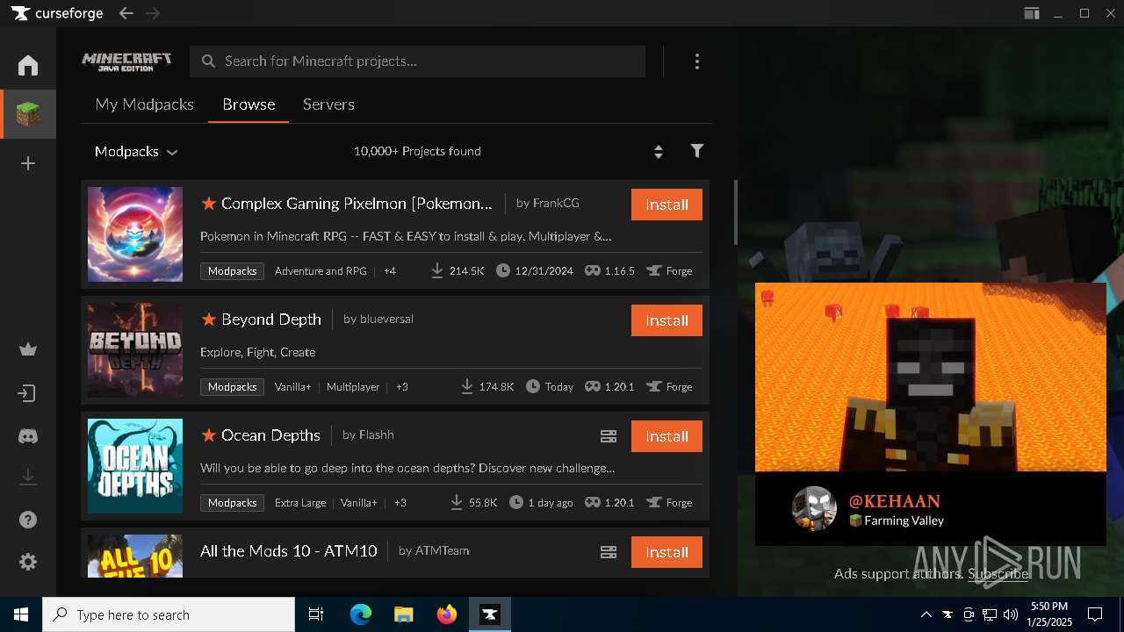Click the Search for Minecraft projects field
This screenshot has height=632, width=1124.
click(418, 61)
